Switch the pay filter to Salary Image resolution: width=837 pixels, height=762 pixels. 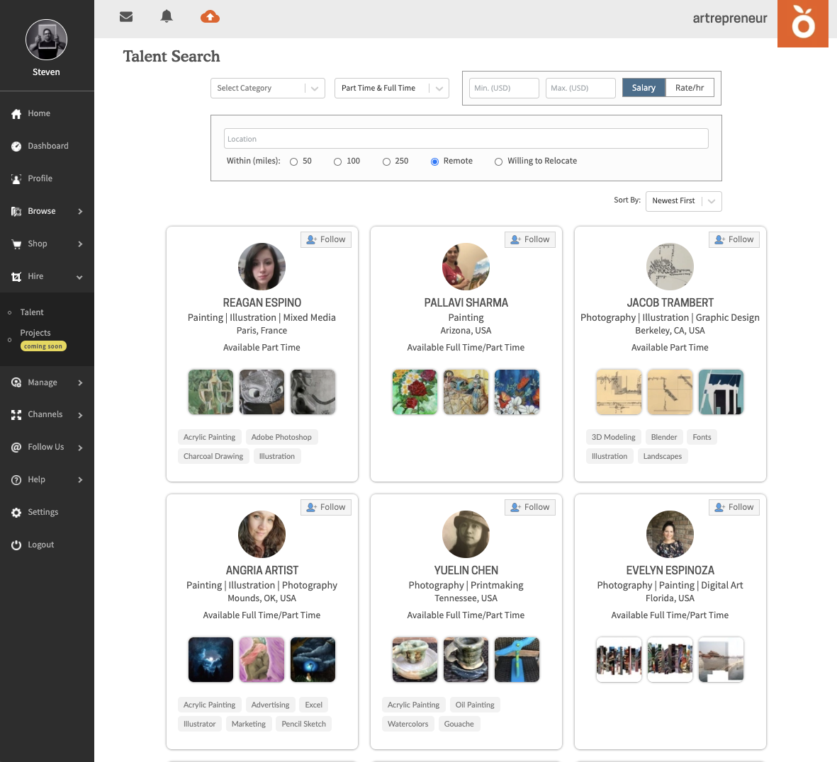click(x=644, y=88)
